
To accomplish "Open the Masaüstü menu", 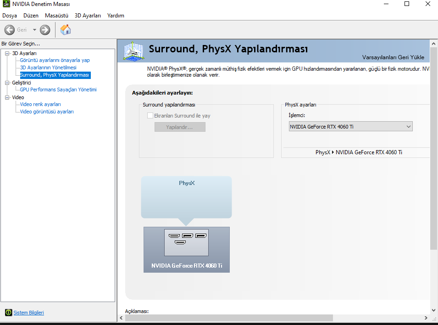I will point(56,16).
